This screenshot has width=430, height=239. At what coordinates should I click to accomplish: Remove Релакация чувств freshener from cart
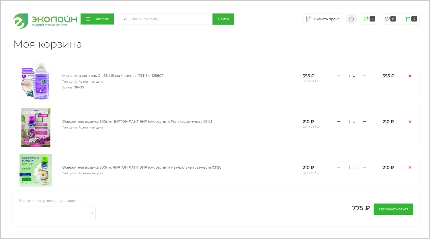(x=410, y=122)
